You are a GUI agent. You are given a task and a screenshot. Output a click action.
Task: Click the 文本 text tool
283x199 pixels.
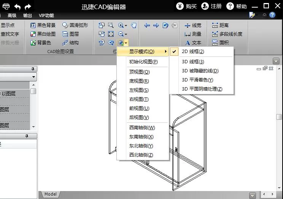tap(193, 42)
